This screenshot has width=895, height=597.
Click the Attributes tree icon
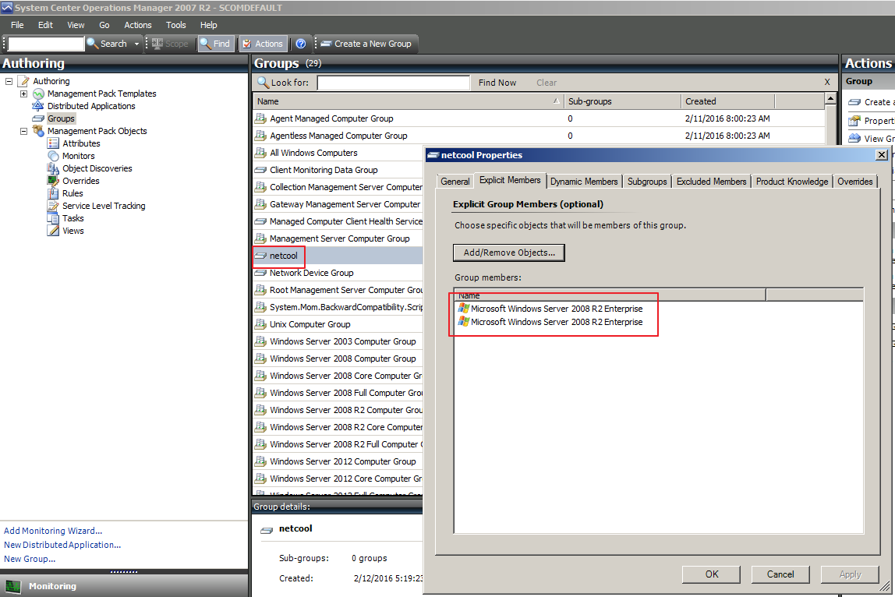coord(53,144)
